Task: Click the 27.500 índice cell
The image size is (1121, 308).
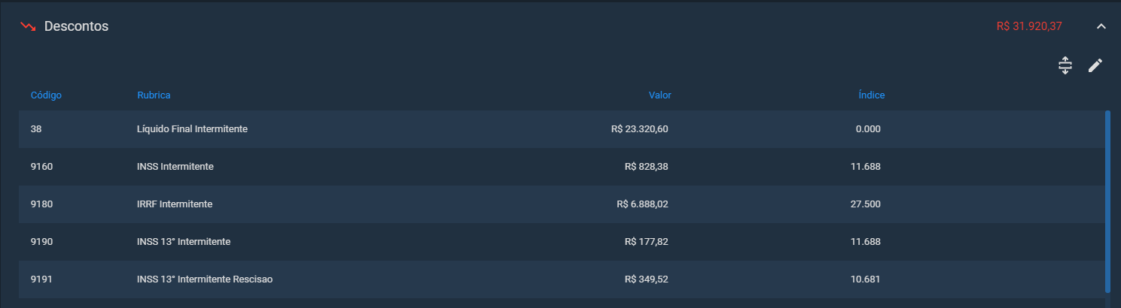Action: pyautogui.click(x=866, y=204)
